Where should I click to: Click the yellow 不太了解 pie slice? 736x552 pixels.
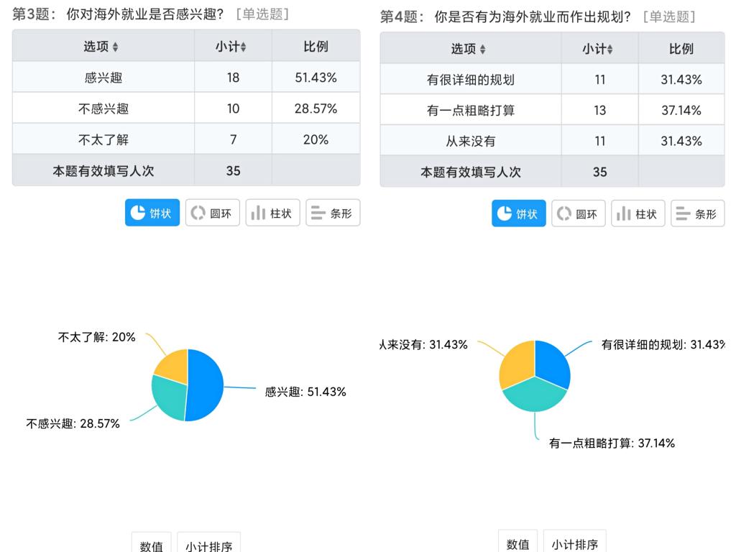pyautogui.click(x=172, y=364)
